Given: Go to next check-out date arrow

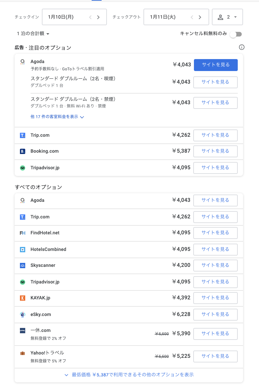Looking at the screenshot, I should (200, 17).
